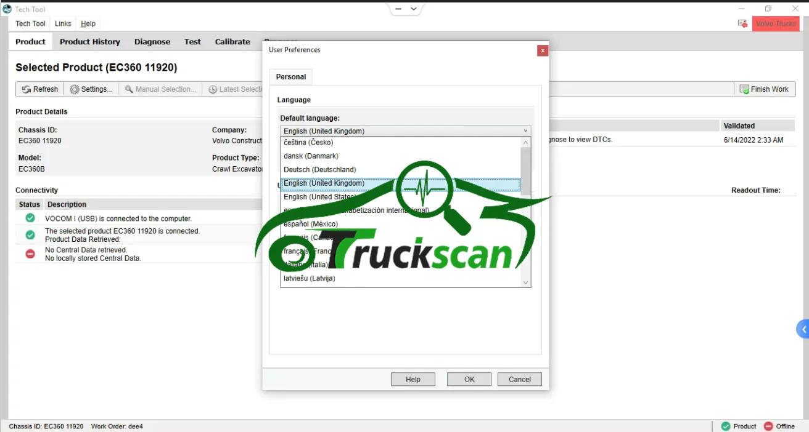Image resolution: width=809 pixels, height=432 pixels.
Task: Click language list scroll down arrow
Action: coord(526,282)
